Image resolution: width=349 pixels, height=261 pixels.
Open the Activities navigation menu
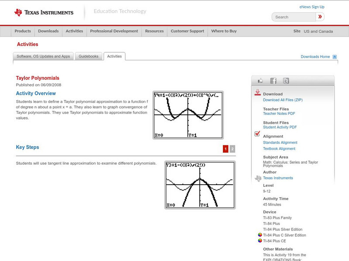click(74, 31)
